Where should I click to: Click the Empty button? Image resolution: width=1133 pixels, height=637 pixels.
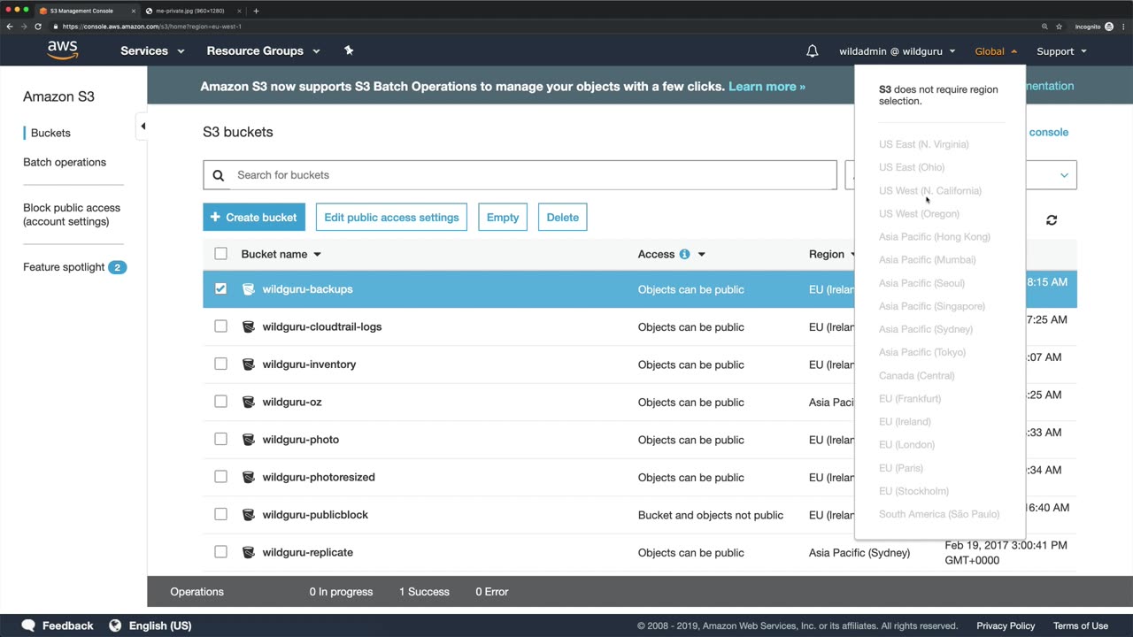point(503,217)
